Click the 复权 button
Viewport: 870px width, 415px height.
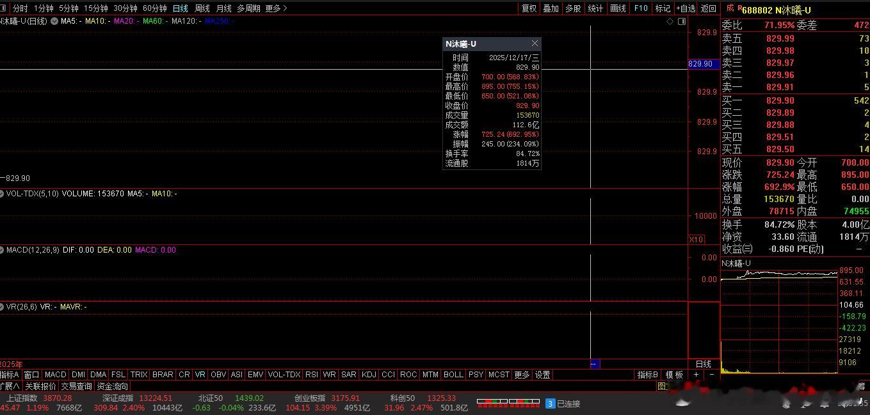pos(529,8)
